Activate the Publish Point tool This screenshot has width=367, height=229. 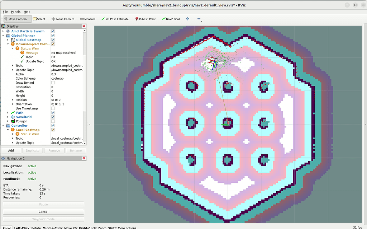(145, 19)
